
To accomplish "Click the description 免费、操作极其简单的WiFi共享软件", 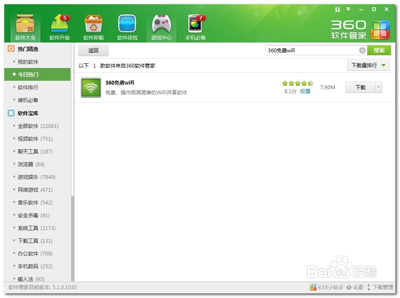I will (x=146, y=92).
